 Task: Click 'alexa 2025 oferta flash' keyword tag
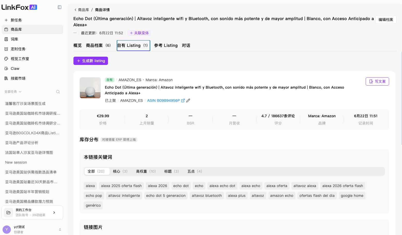121,186
